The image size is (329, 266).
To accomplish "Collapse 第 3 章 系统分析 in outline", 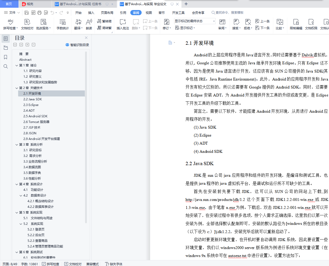I will 17,145.
